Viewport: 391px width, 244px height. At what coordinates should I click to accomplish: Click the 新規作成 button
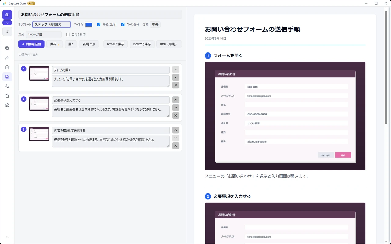[x=89, y=44]
